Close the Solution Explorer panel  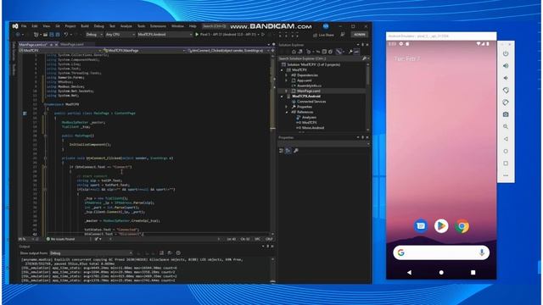click(x=367, y=45)
